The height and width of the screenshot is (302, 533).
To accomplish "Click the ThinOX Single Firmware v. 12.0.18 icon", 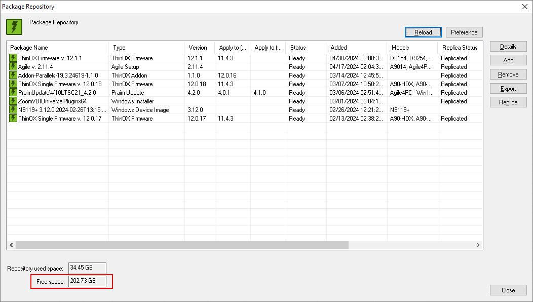I will (x=13, y=84).
